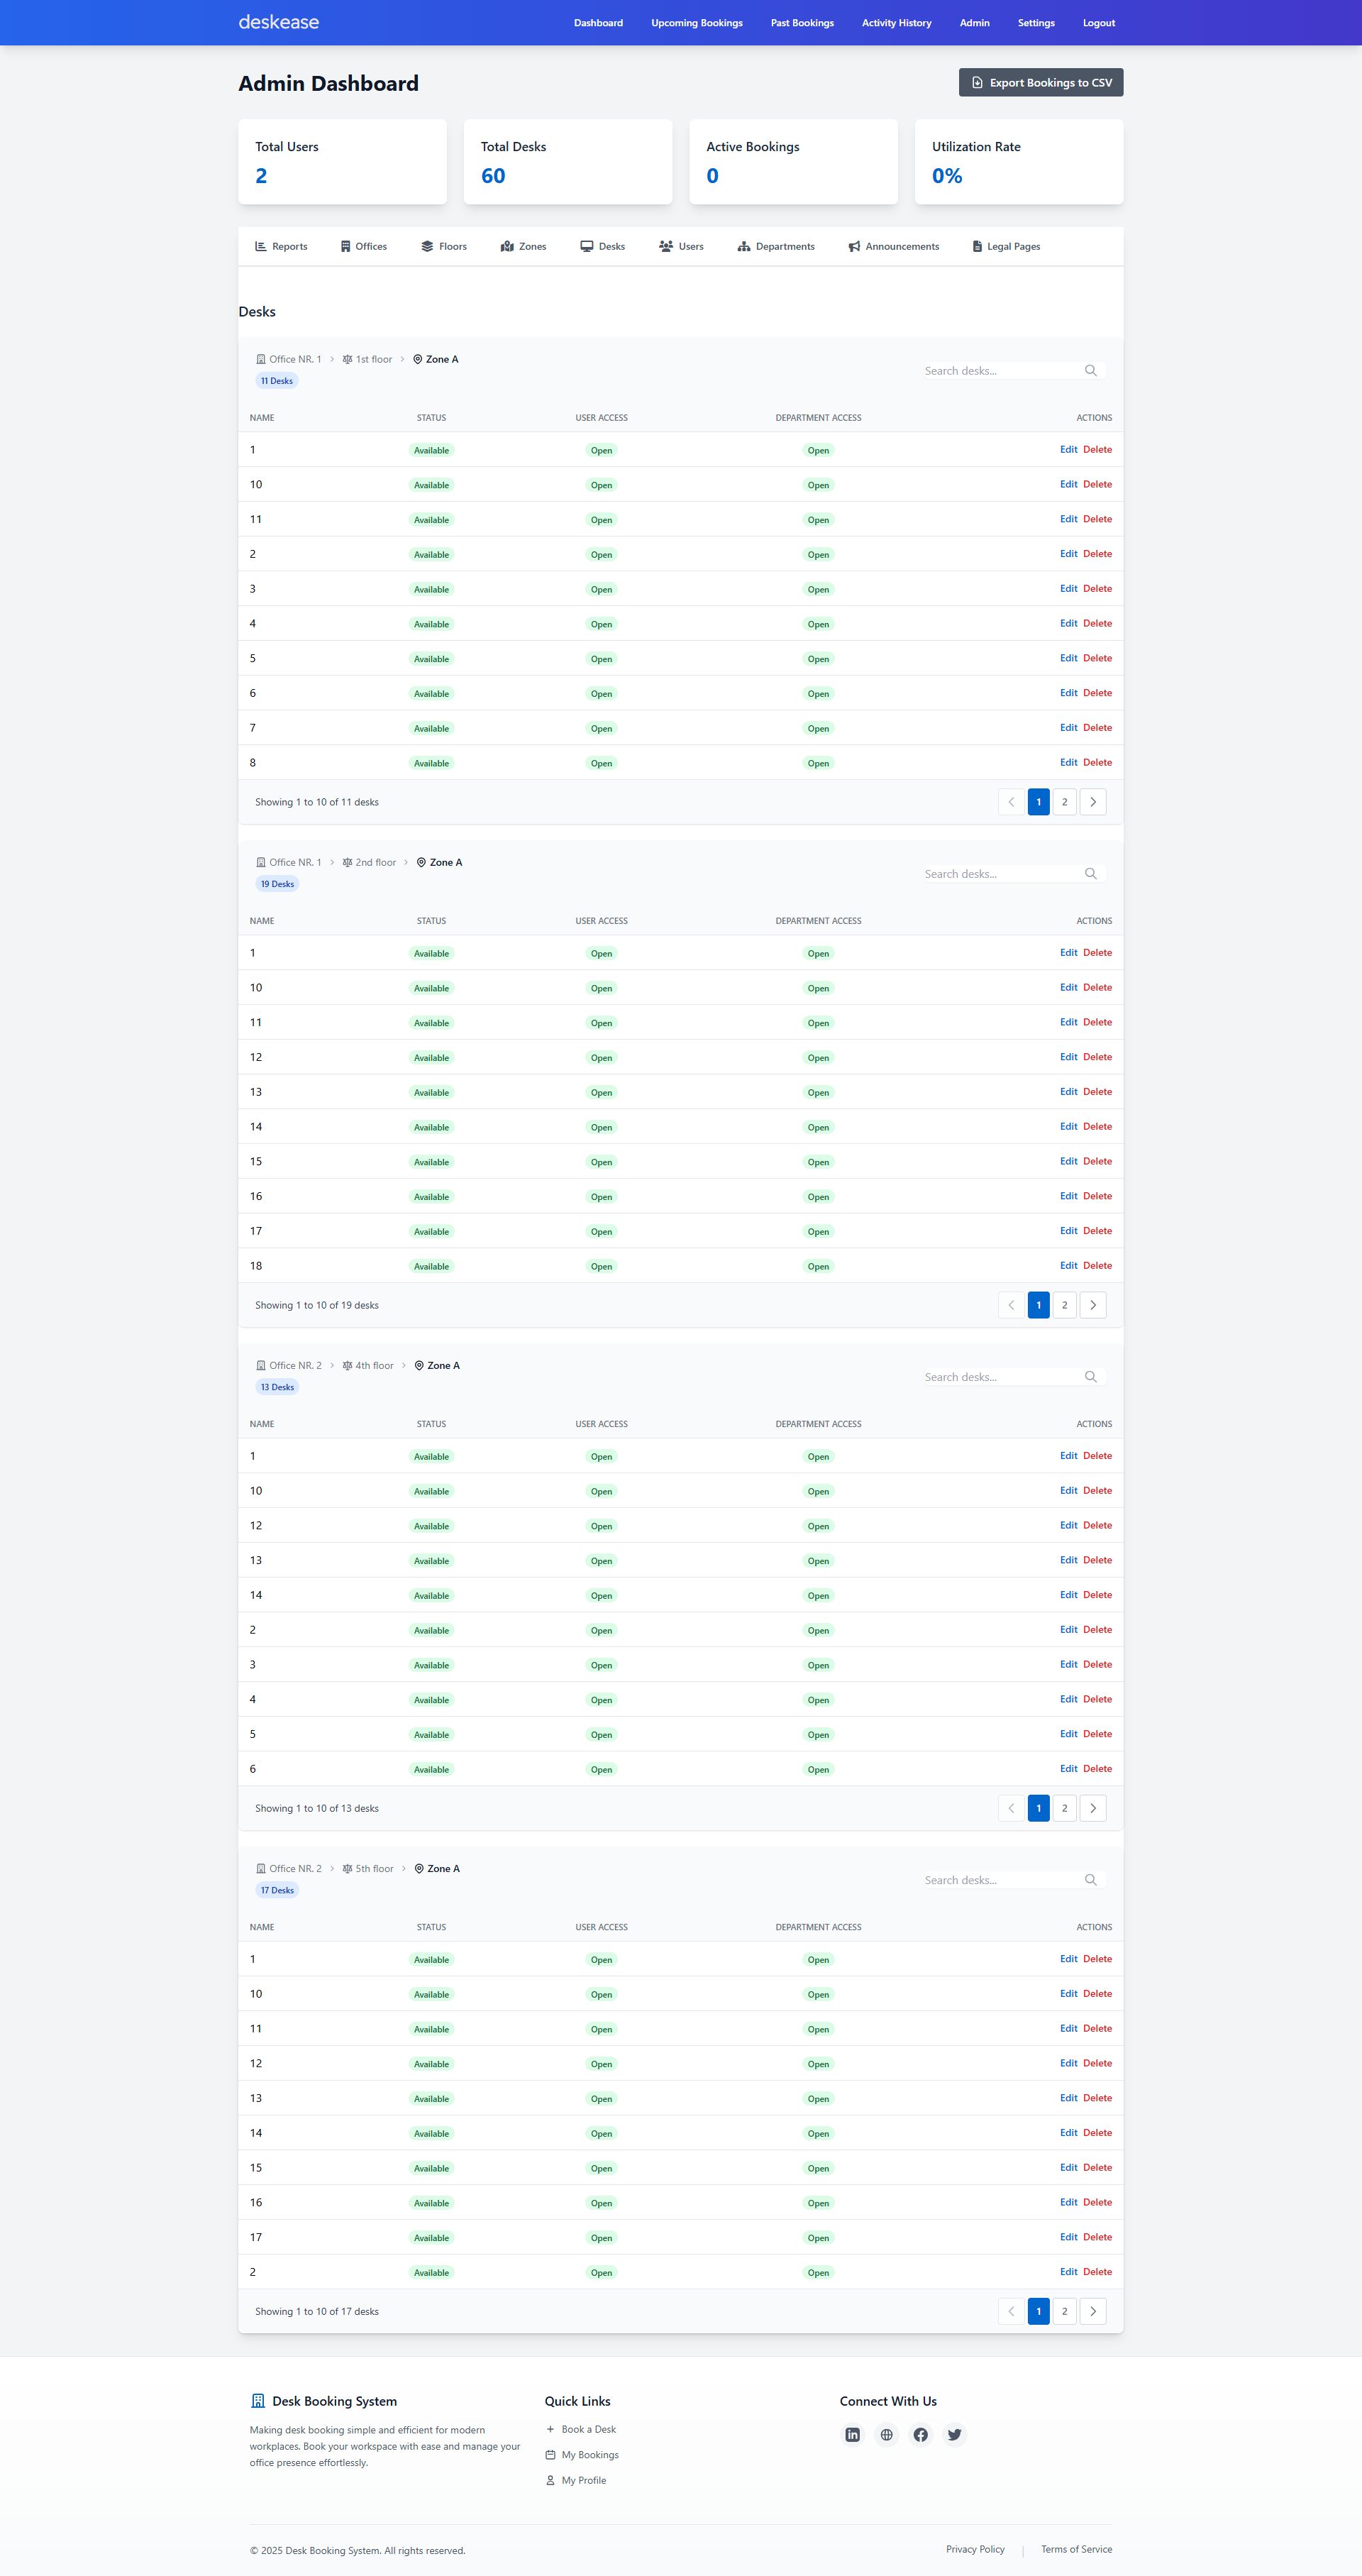Viewport: 1362px width, 2576px height.
Task: Click the Facebook icon in footer
Action: [920, 2434]
